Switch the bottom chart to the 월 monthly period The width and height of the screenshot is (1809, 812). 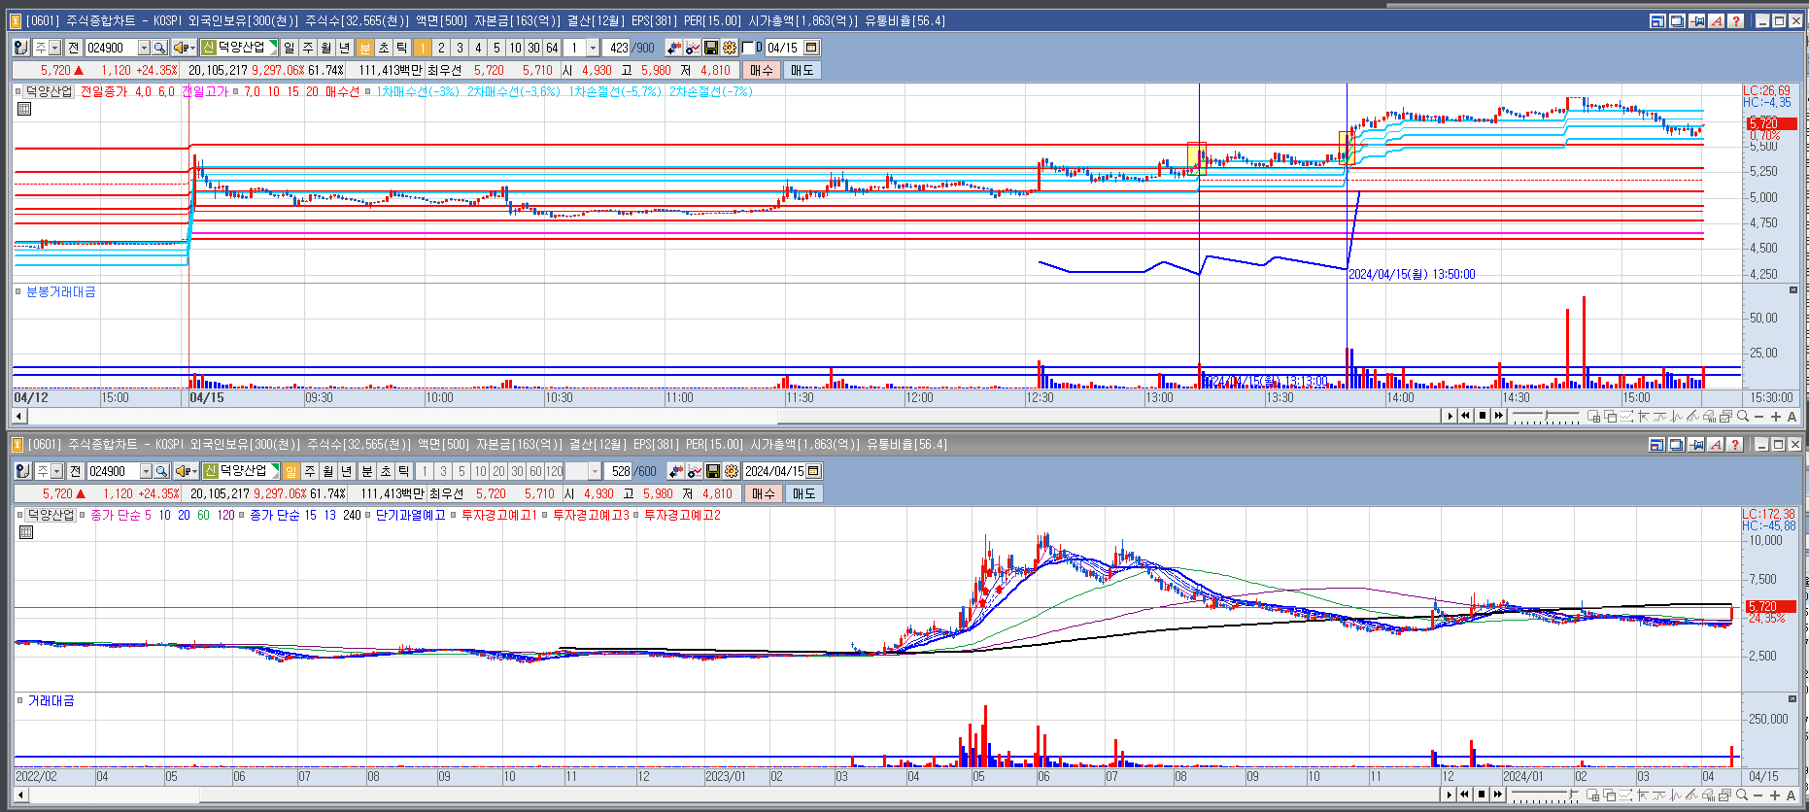point(328,471)
